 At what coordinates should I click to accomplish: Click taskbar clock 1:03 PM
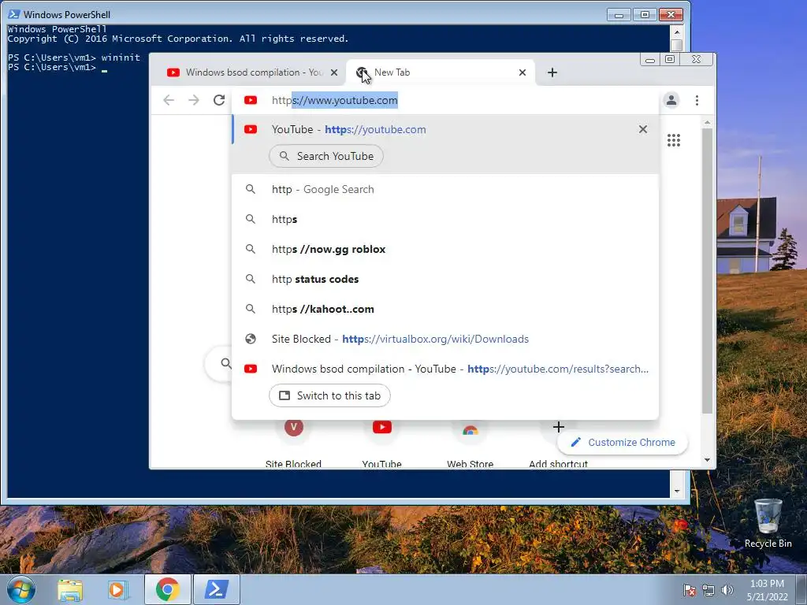767,584
